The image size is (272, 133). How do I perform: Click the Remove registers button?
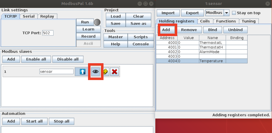pos(189,30)
